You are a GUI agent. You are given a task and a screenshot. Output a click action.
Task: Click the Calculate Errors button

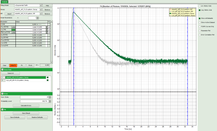[x=26, y=106]
